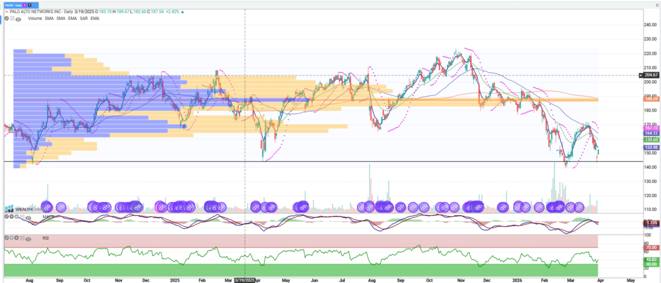Click the 3/19/2025 date marker on time axis
Viewport: 661px width, 283px height.
244,280
